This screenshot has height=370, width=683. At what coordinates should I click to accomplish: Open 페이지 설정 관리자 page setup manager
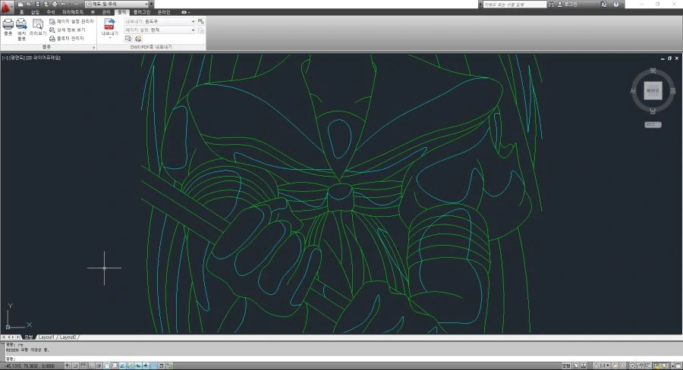click(71, 21)
